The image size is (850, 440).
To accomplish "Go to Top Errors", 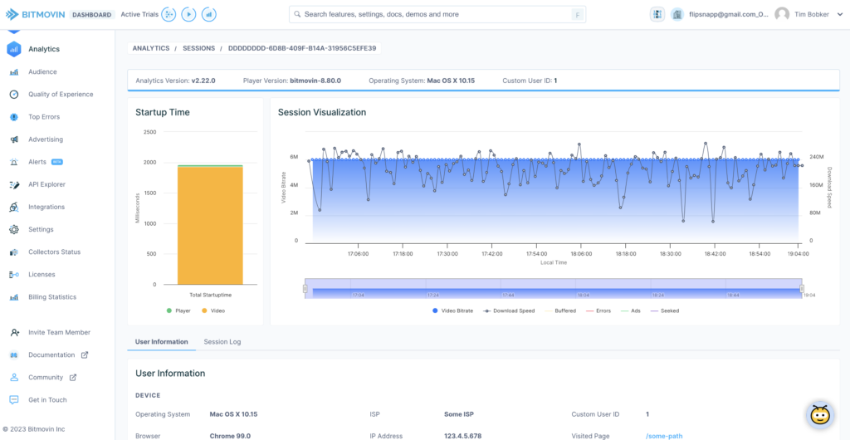I will [44, 117].
